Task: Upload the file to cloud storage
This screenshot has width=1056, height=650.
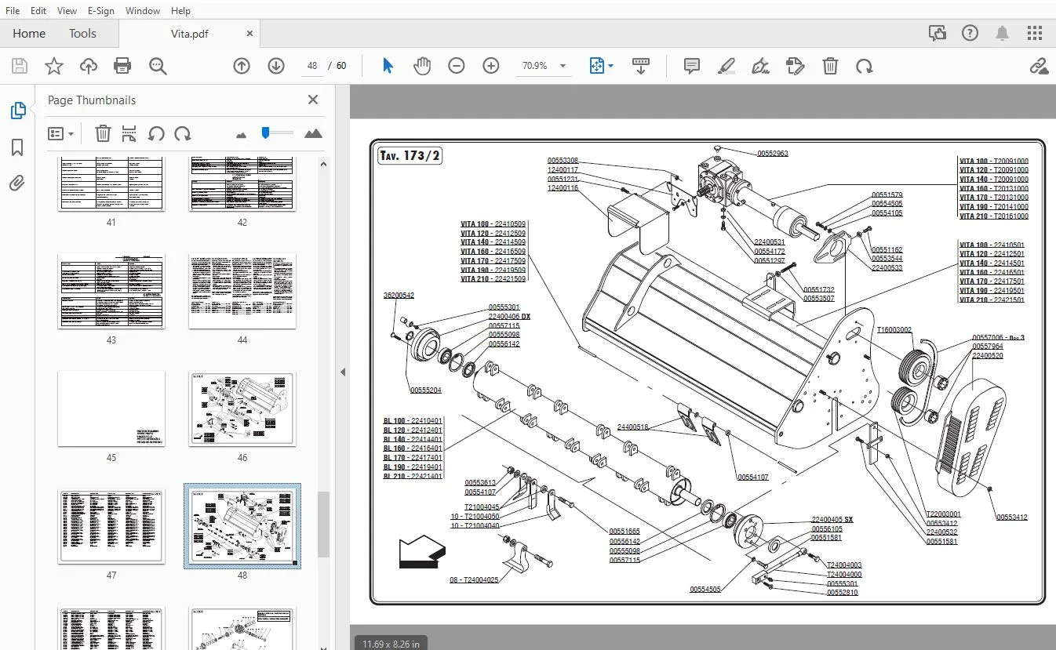Action: [x=89, y=66]
